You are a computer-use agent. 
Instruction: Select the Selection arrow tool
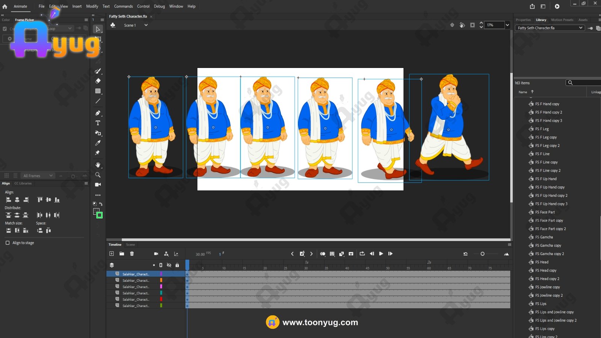click(98, 29)
